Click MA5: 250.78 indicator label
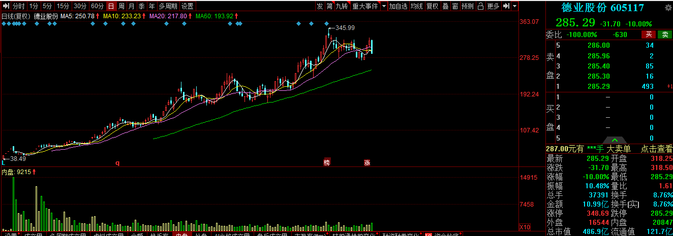 pyautogui.click(x=77, y=16)
